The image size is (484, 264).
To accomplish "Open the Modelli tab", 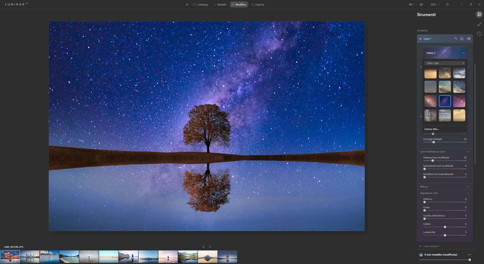I will 220,4.
